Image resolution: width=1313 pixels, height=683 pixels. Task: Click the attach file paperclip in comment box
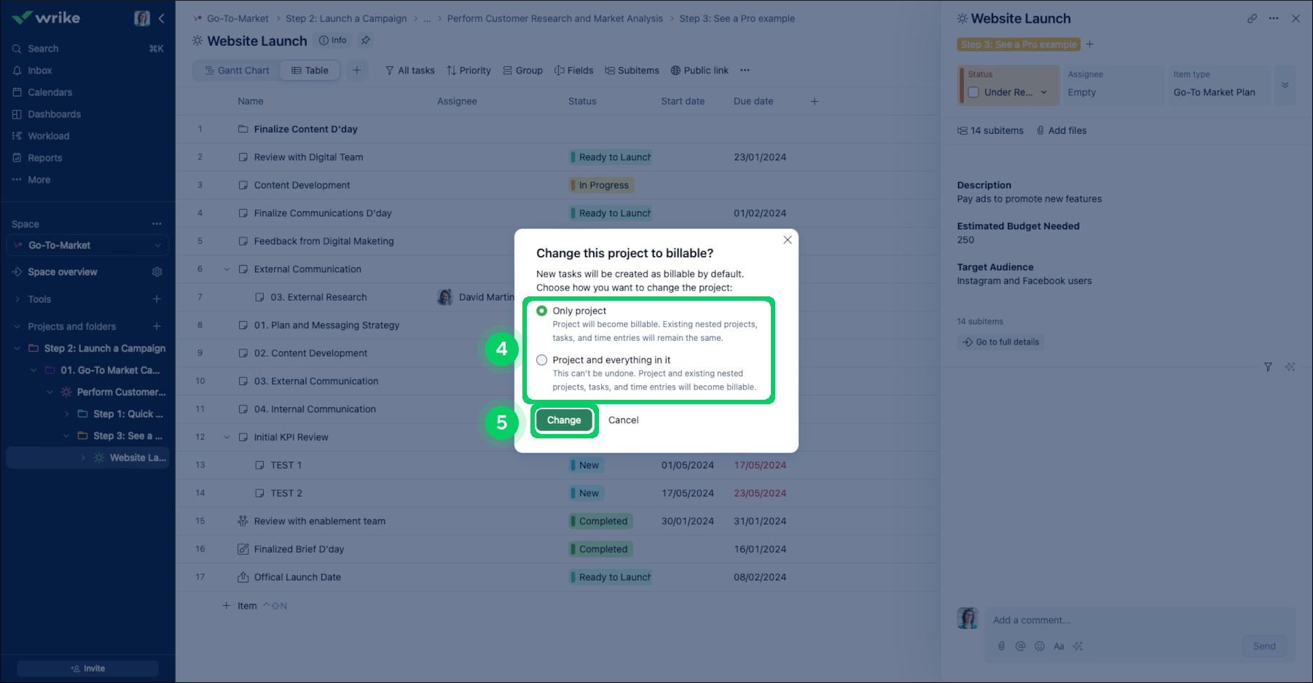click(x=1001, y=646)
